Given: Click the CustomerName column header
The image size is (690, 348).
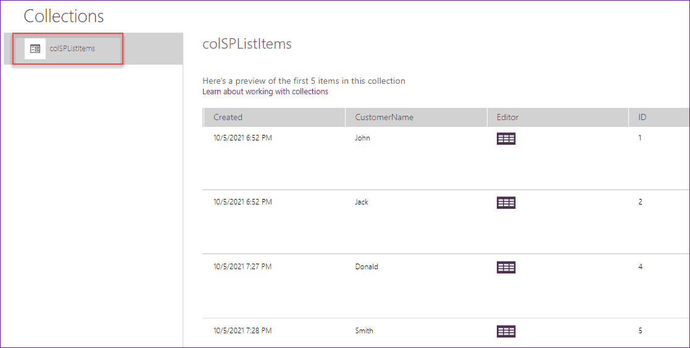Looking at the screenshot, I should click(417, 117).
